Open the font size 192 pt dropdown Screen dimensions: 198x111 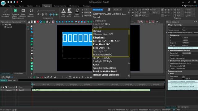pos(121,10)
